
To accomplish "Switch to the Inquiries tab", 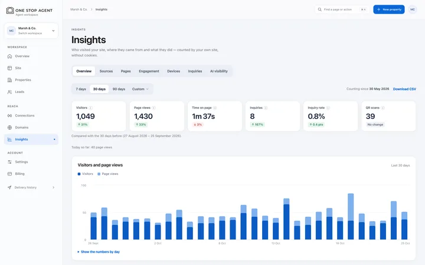I will (x=195, y=71).
